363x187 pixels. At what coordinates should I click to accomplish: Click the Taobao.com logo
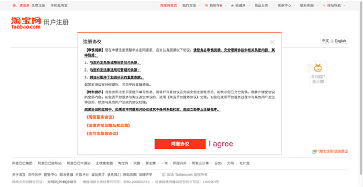[x=26, y=23]
